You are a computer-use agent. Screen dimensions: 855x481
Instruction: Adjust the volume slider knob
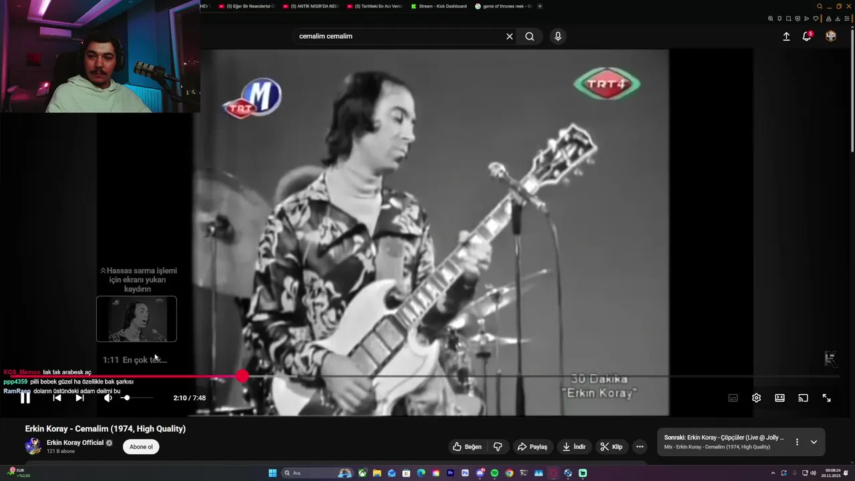tap(126, 398)
